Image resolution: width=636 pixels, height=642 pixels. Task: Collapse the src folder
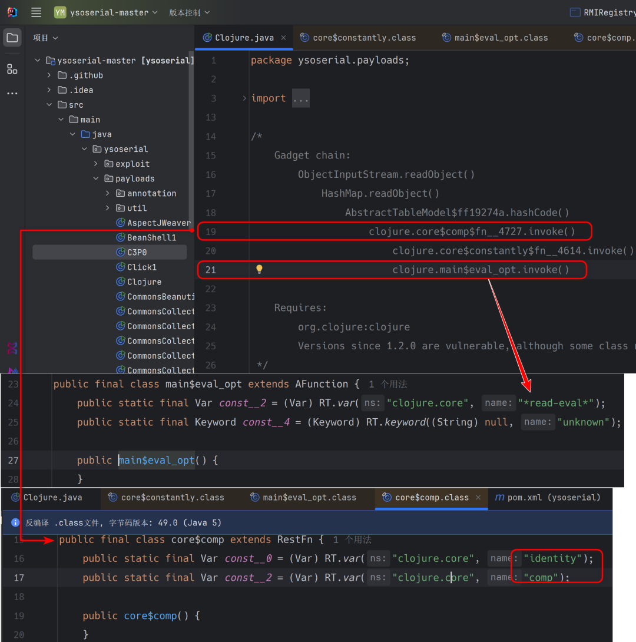(49, 105)
